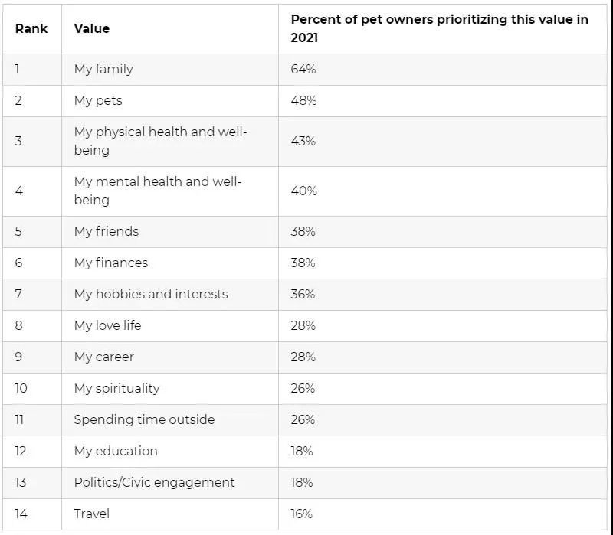
Task: Select the "My spirituality" cell
Action: (x=117, y=388)
